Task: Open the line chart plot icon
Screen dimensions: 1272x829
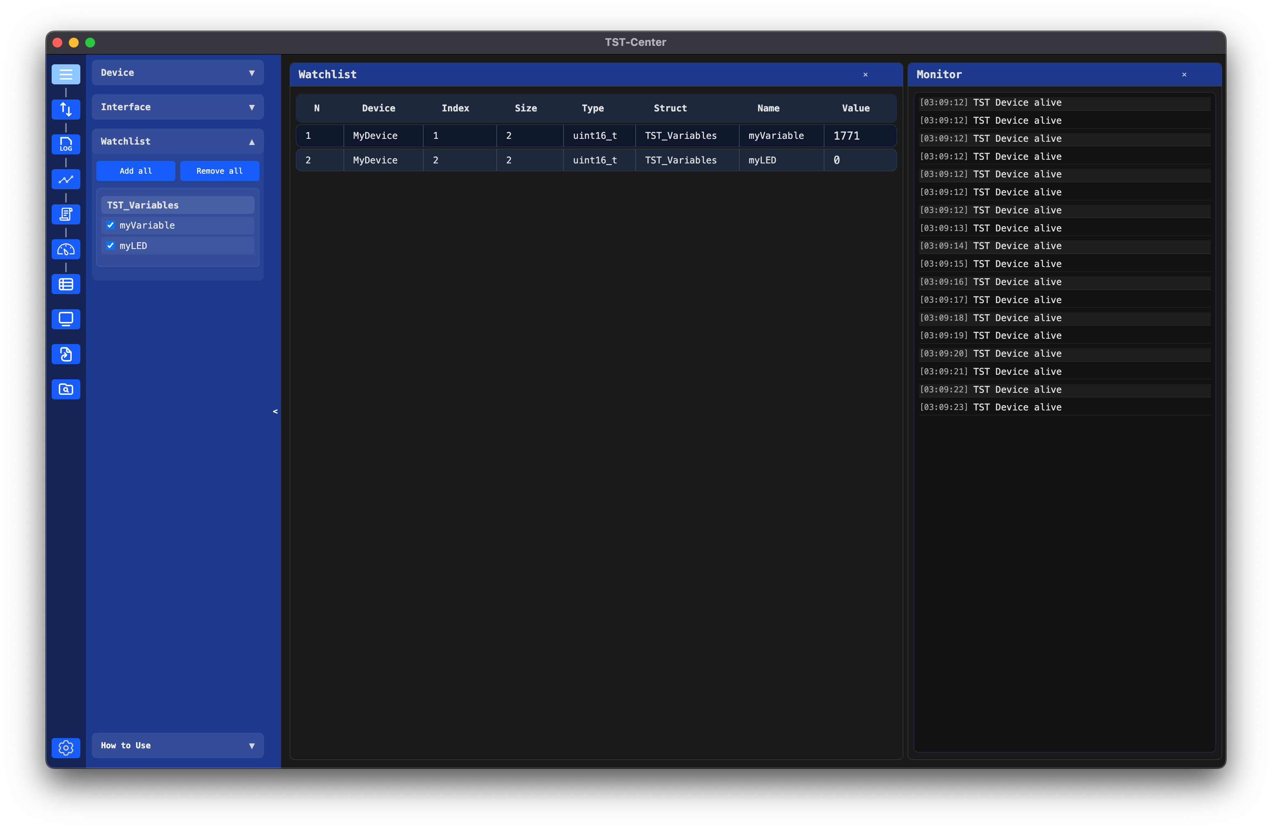Action: click(x=66, y=179)
